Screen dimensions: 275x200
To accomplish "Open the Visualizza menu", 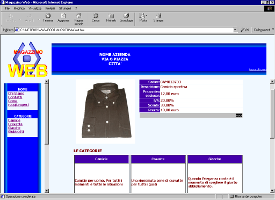I will (x=35, y=9).
